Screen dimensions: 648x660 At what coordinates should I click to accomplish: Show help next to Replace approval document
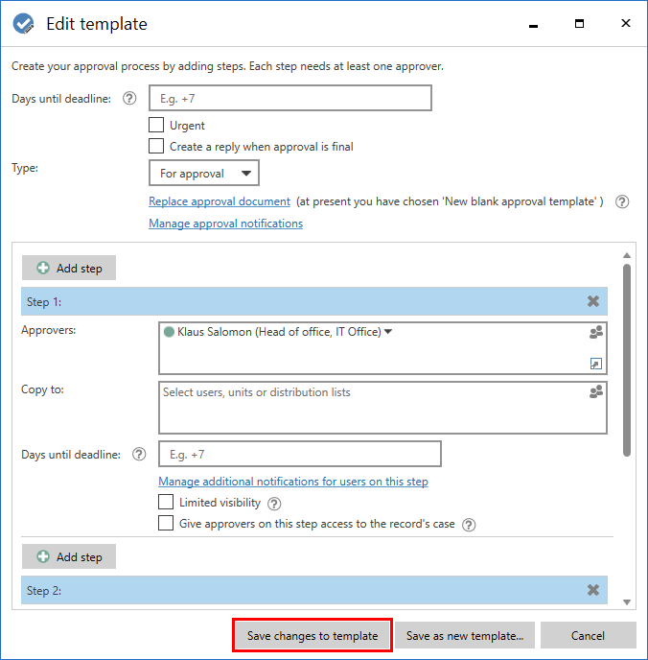pyautogui.click(x=622, y=201)
